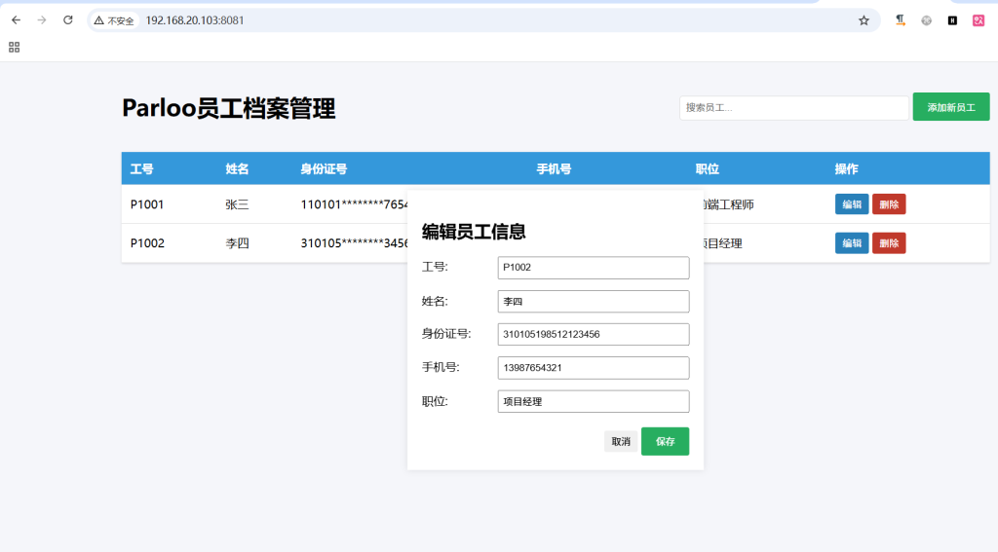Click 保存 to save employee edits
The image size is (998, 552).
(x=665, y=441)
